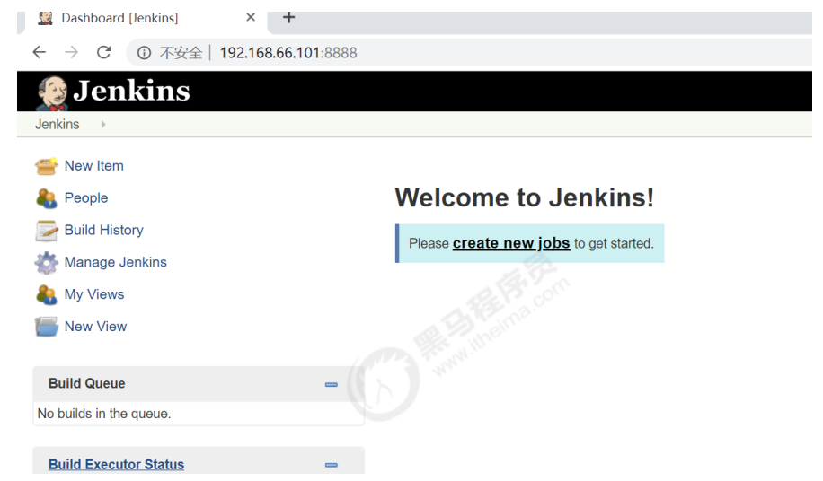Click the browser back arrow

(40, 52)
